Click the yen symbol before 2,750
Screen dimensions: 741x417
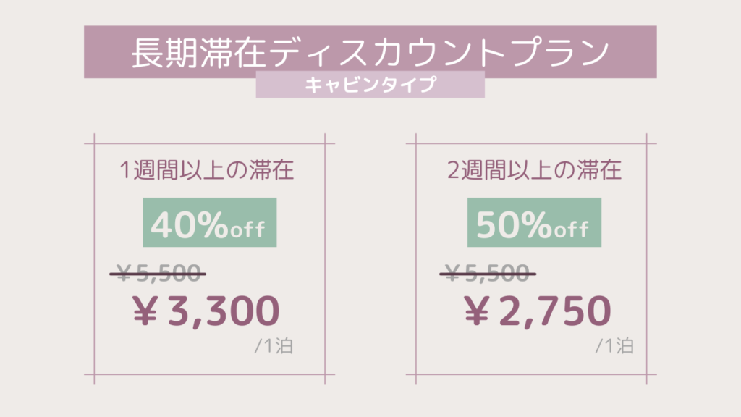point(476,311)
